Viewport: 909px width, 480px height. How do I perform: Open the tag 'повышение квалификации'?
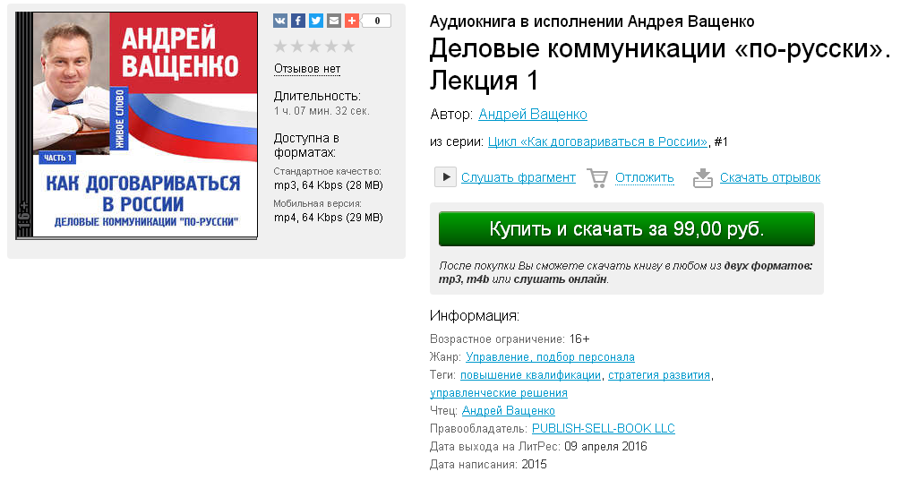pos(530,375)
